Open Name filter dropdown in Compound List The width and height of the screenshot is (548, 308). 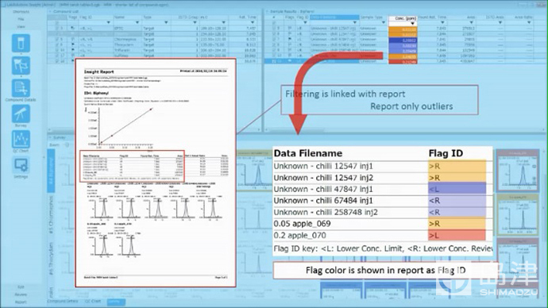(137, 23)
